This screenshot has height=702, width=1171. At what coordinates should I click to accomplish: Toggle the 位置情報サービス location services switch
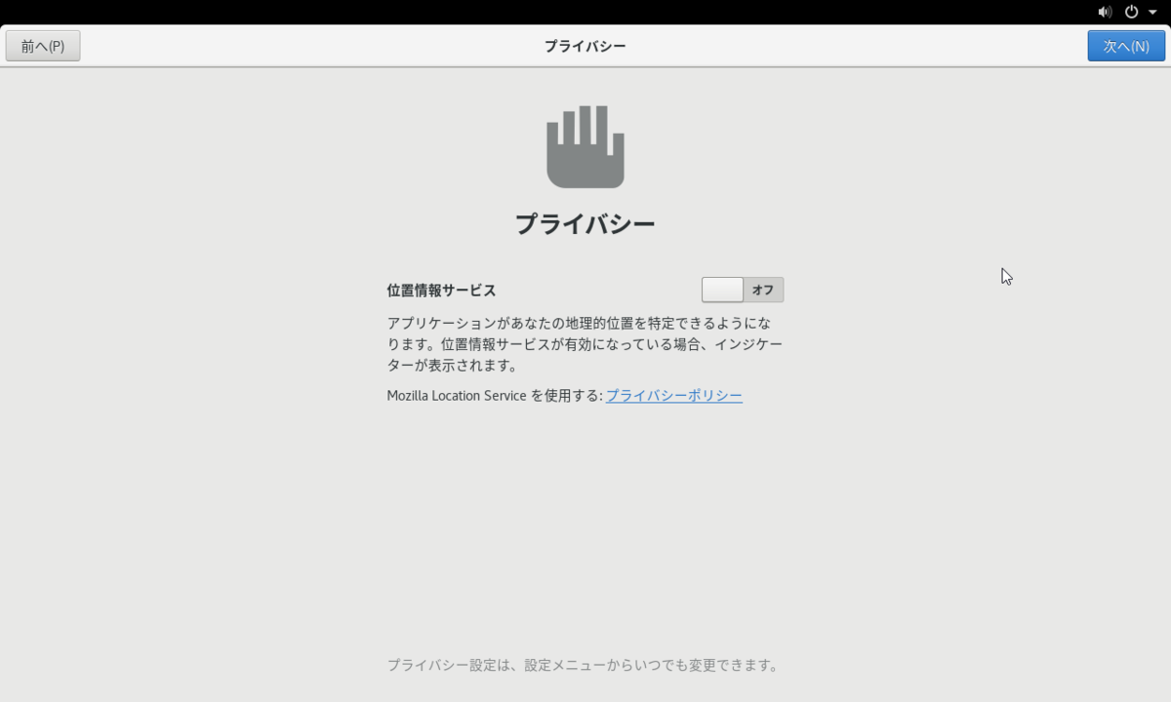pyautogui.click(x=743, y=290)
